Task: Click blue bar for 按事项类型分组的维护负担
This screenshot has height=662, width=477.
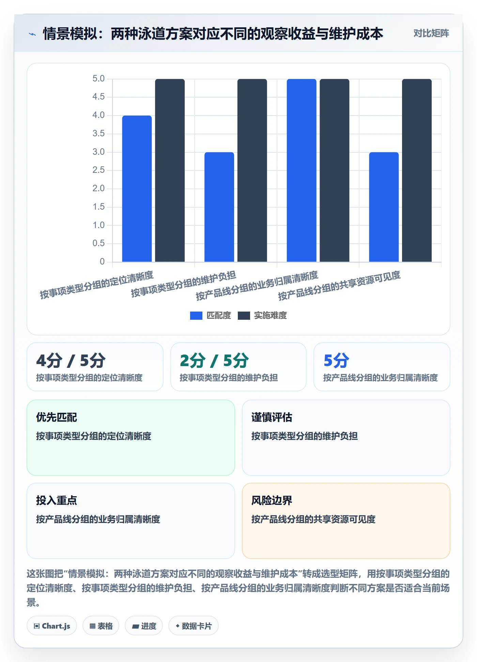Action: (219, 207)
